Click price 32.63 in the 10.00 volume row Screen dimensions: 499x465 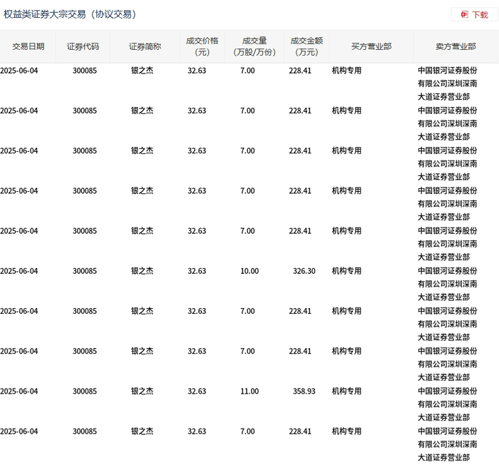point(197,271)
